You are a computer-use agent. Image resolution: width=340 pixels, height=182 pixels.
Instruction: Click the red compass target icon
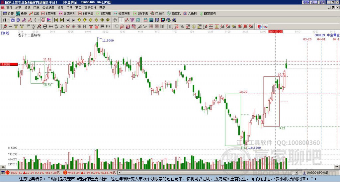point(68,27)
